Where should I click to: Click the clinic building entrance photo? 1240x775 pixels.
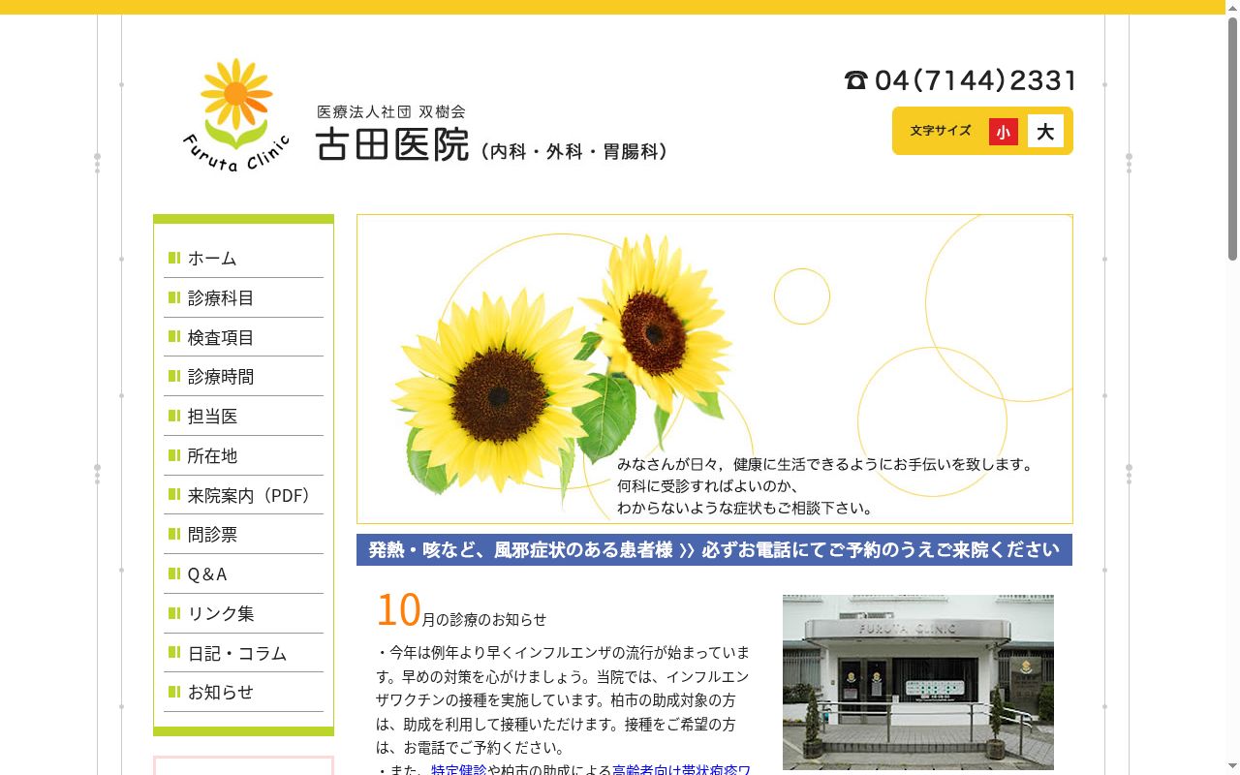click(x=918, y=682)
